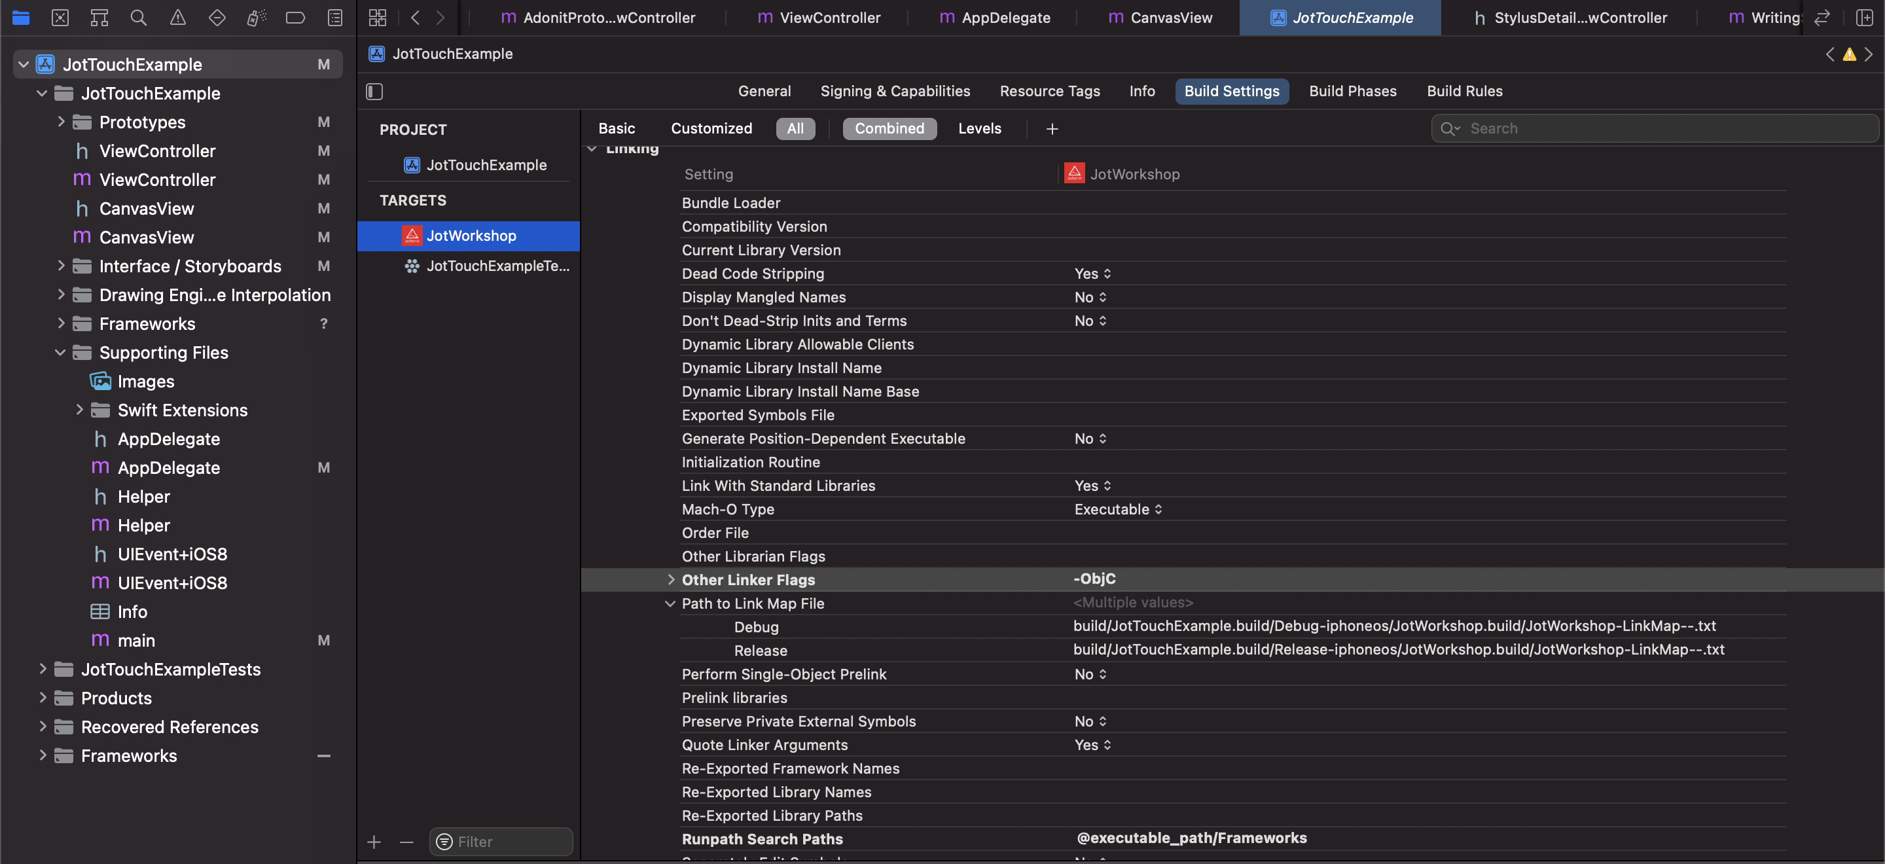Click the related items grid icon
Image resolution: width=1885 pixels, height=864 pixels.
(378, 18)
